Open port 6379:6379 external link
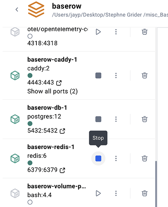The height and width of the screenshot is (207, 168). [62, 170]
